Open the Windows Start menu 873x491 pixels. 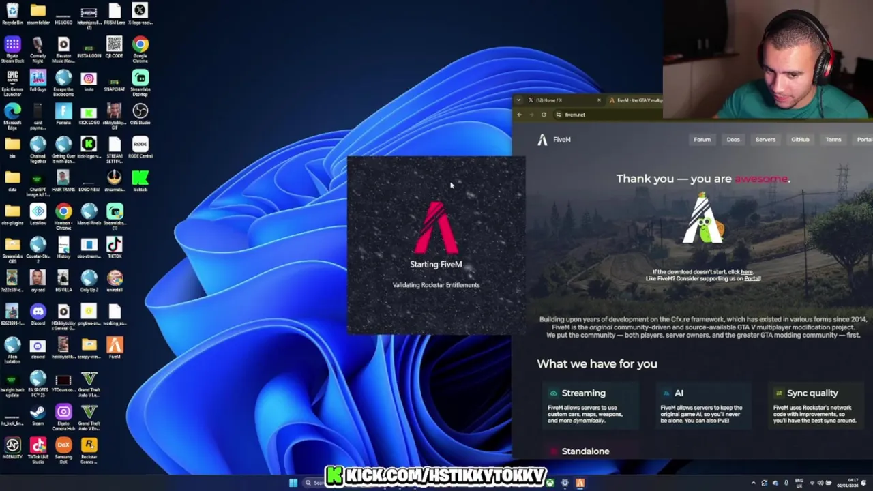(x=293, y=483)
